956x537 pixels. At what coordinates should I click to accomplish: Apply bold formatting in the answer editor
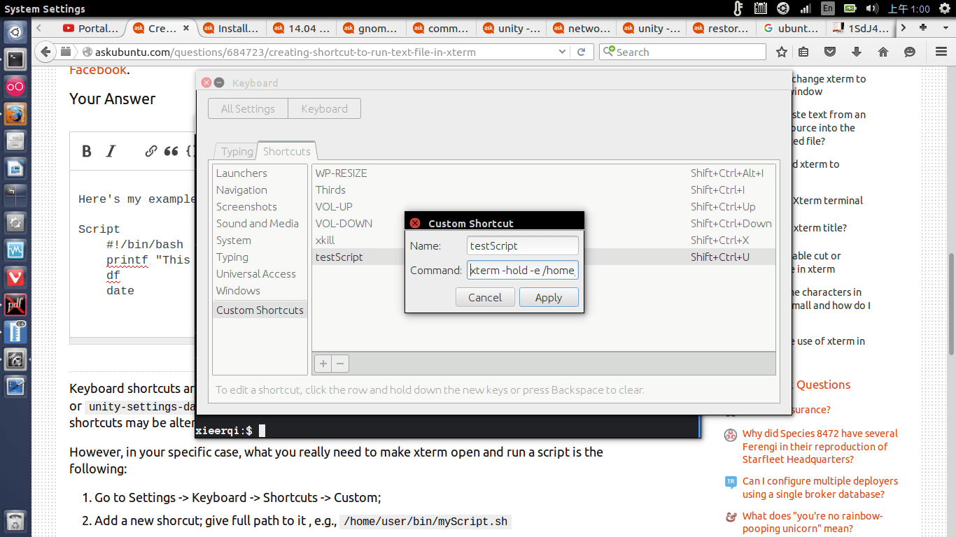coord(86,150)
